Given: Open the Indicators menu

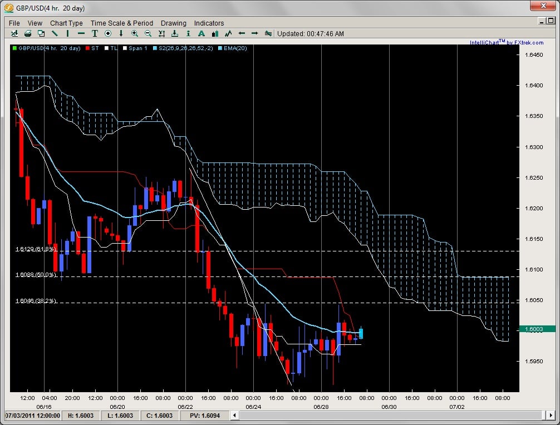Looking at the screenshot, I should tap(209, 23).
